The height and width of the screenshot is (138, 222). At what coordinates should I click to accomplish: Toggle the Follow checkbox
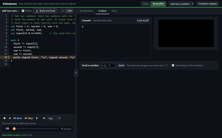pyautogui.click(x=23, y=11)
